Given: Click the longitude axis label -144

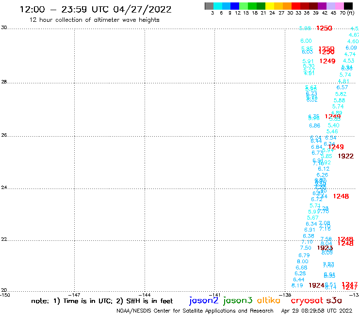Looking at the screenshot, I should coord(145,295).
